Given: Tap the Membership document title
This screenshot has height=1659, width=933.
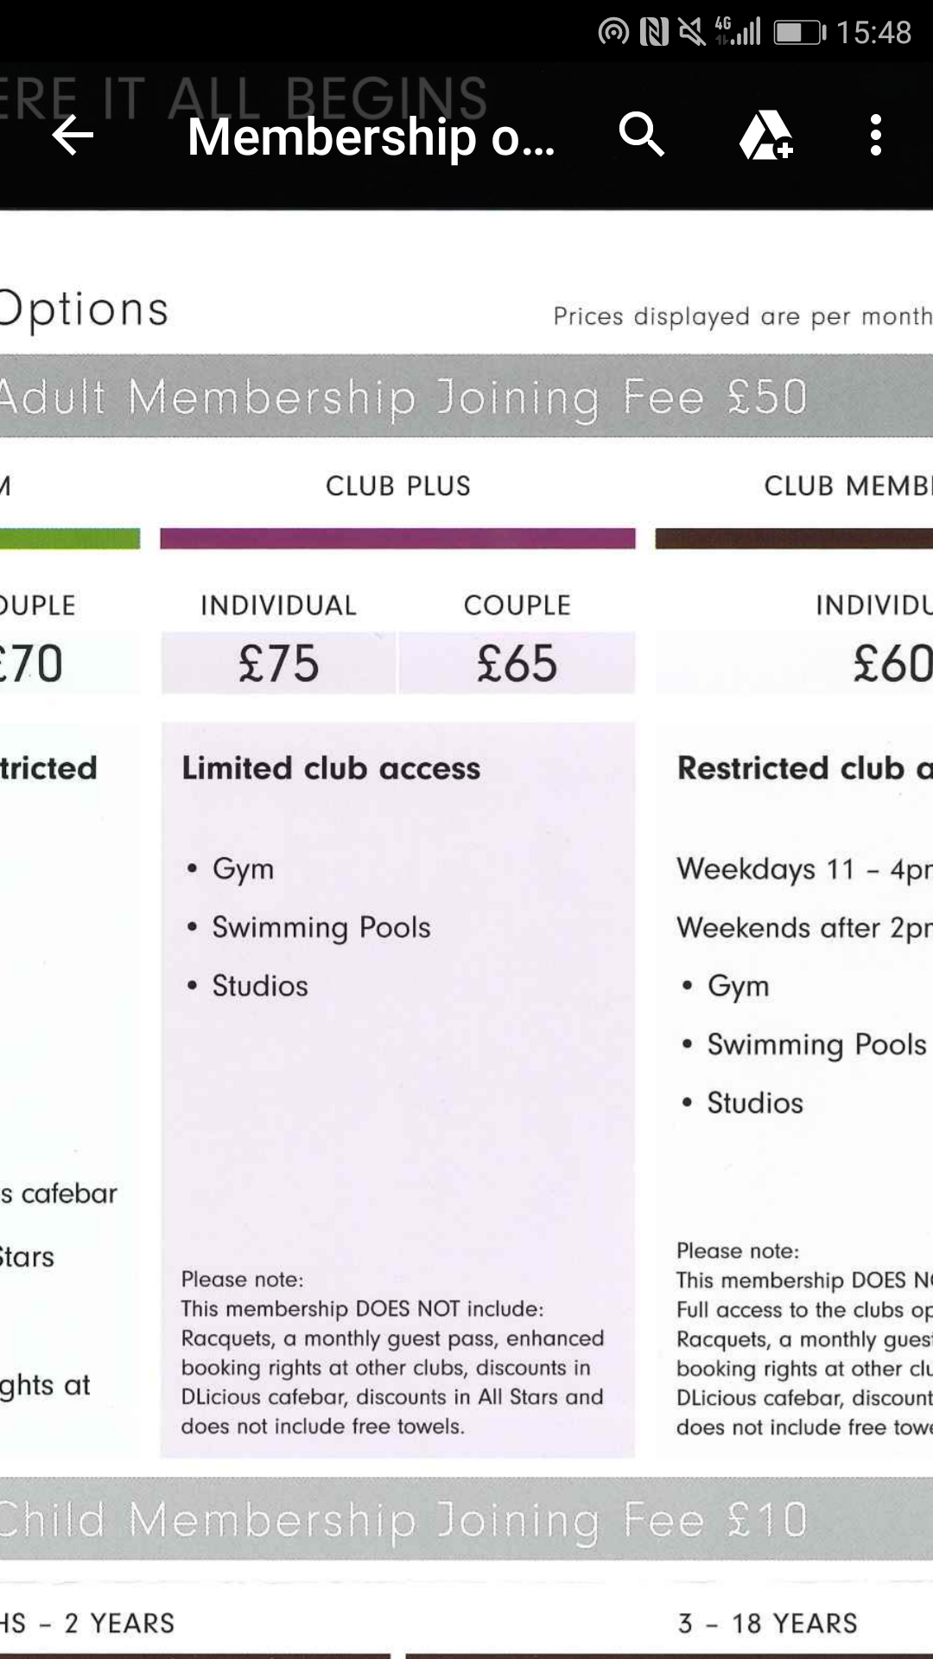Looking at the screenshot, I should (371, 137).
